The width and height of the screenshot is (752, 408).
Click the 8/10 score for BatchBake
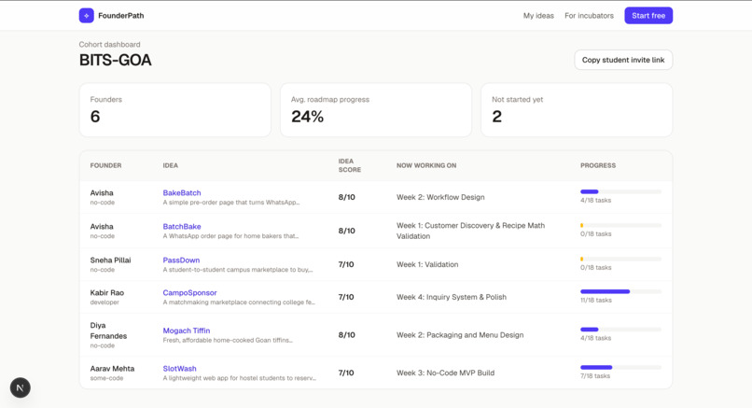point(346,231)
